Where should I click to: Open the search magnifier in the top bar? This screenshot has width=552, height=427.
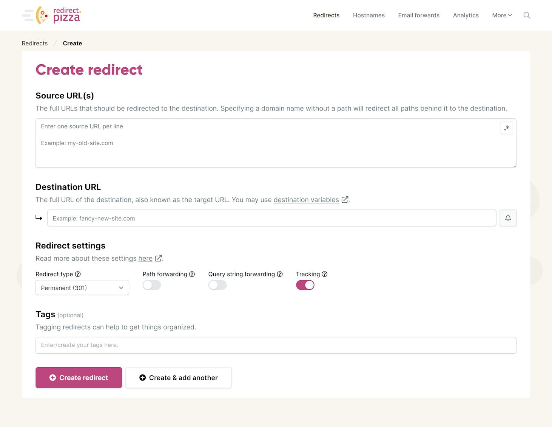[x=527, y=15]
